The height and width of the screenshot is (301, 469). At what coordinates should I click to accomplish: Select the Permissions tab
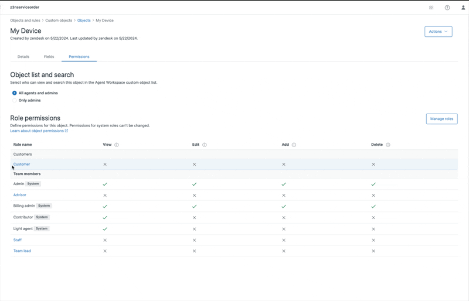point(79,56)
